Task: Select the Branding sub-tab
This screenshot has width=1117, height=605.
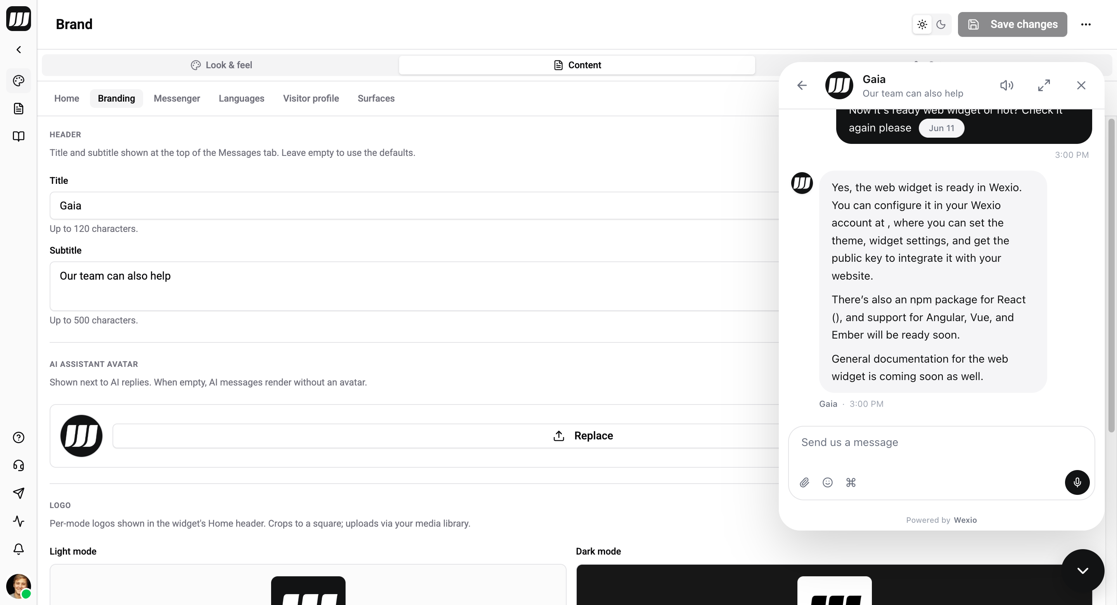Action: click(x=116, y=99)
